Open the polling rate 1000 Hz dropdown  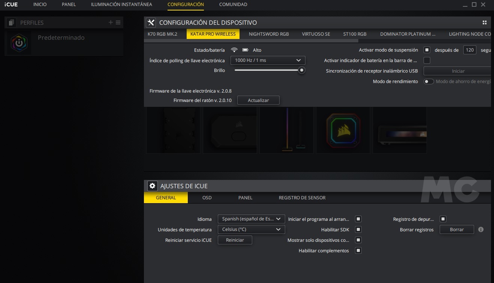(268, 60)
